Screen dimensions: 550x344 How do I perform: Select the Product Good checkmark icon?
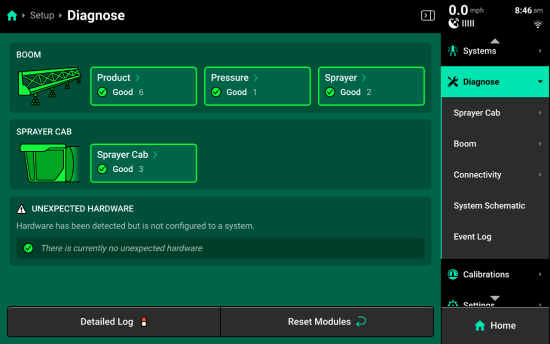coord(102,92)
